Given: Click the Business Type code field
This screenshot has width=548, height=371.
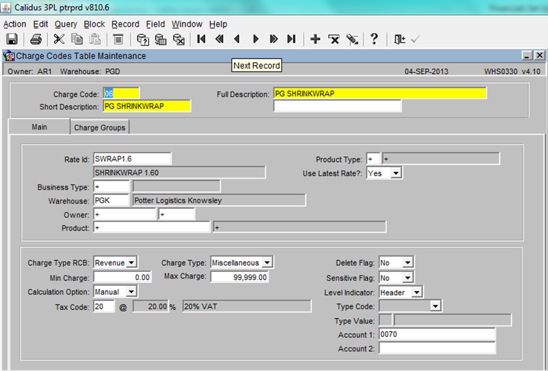Looking at the screenshot, I should 112,187.
